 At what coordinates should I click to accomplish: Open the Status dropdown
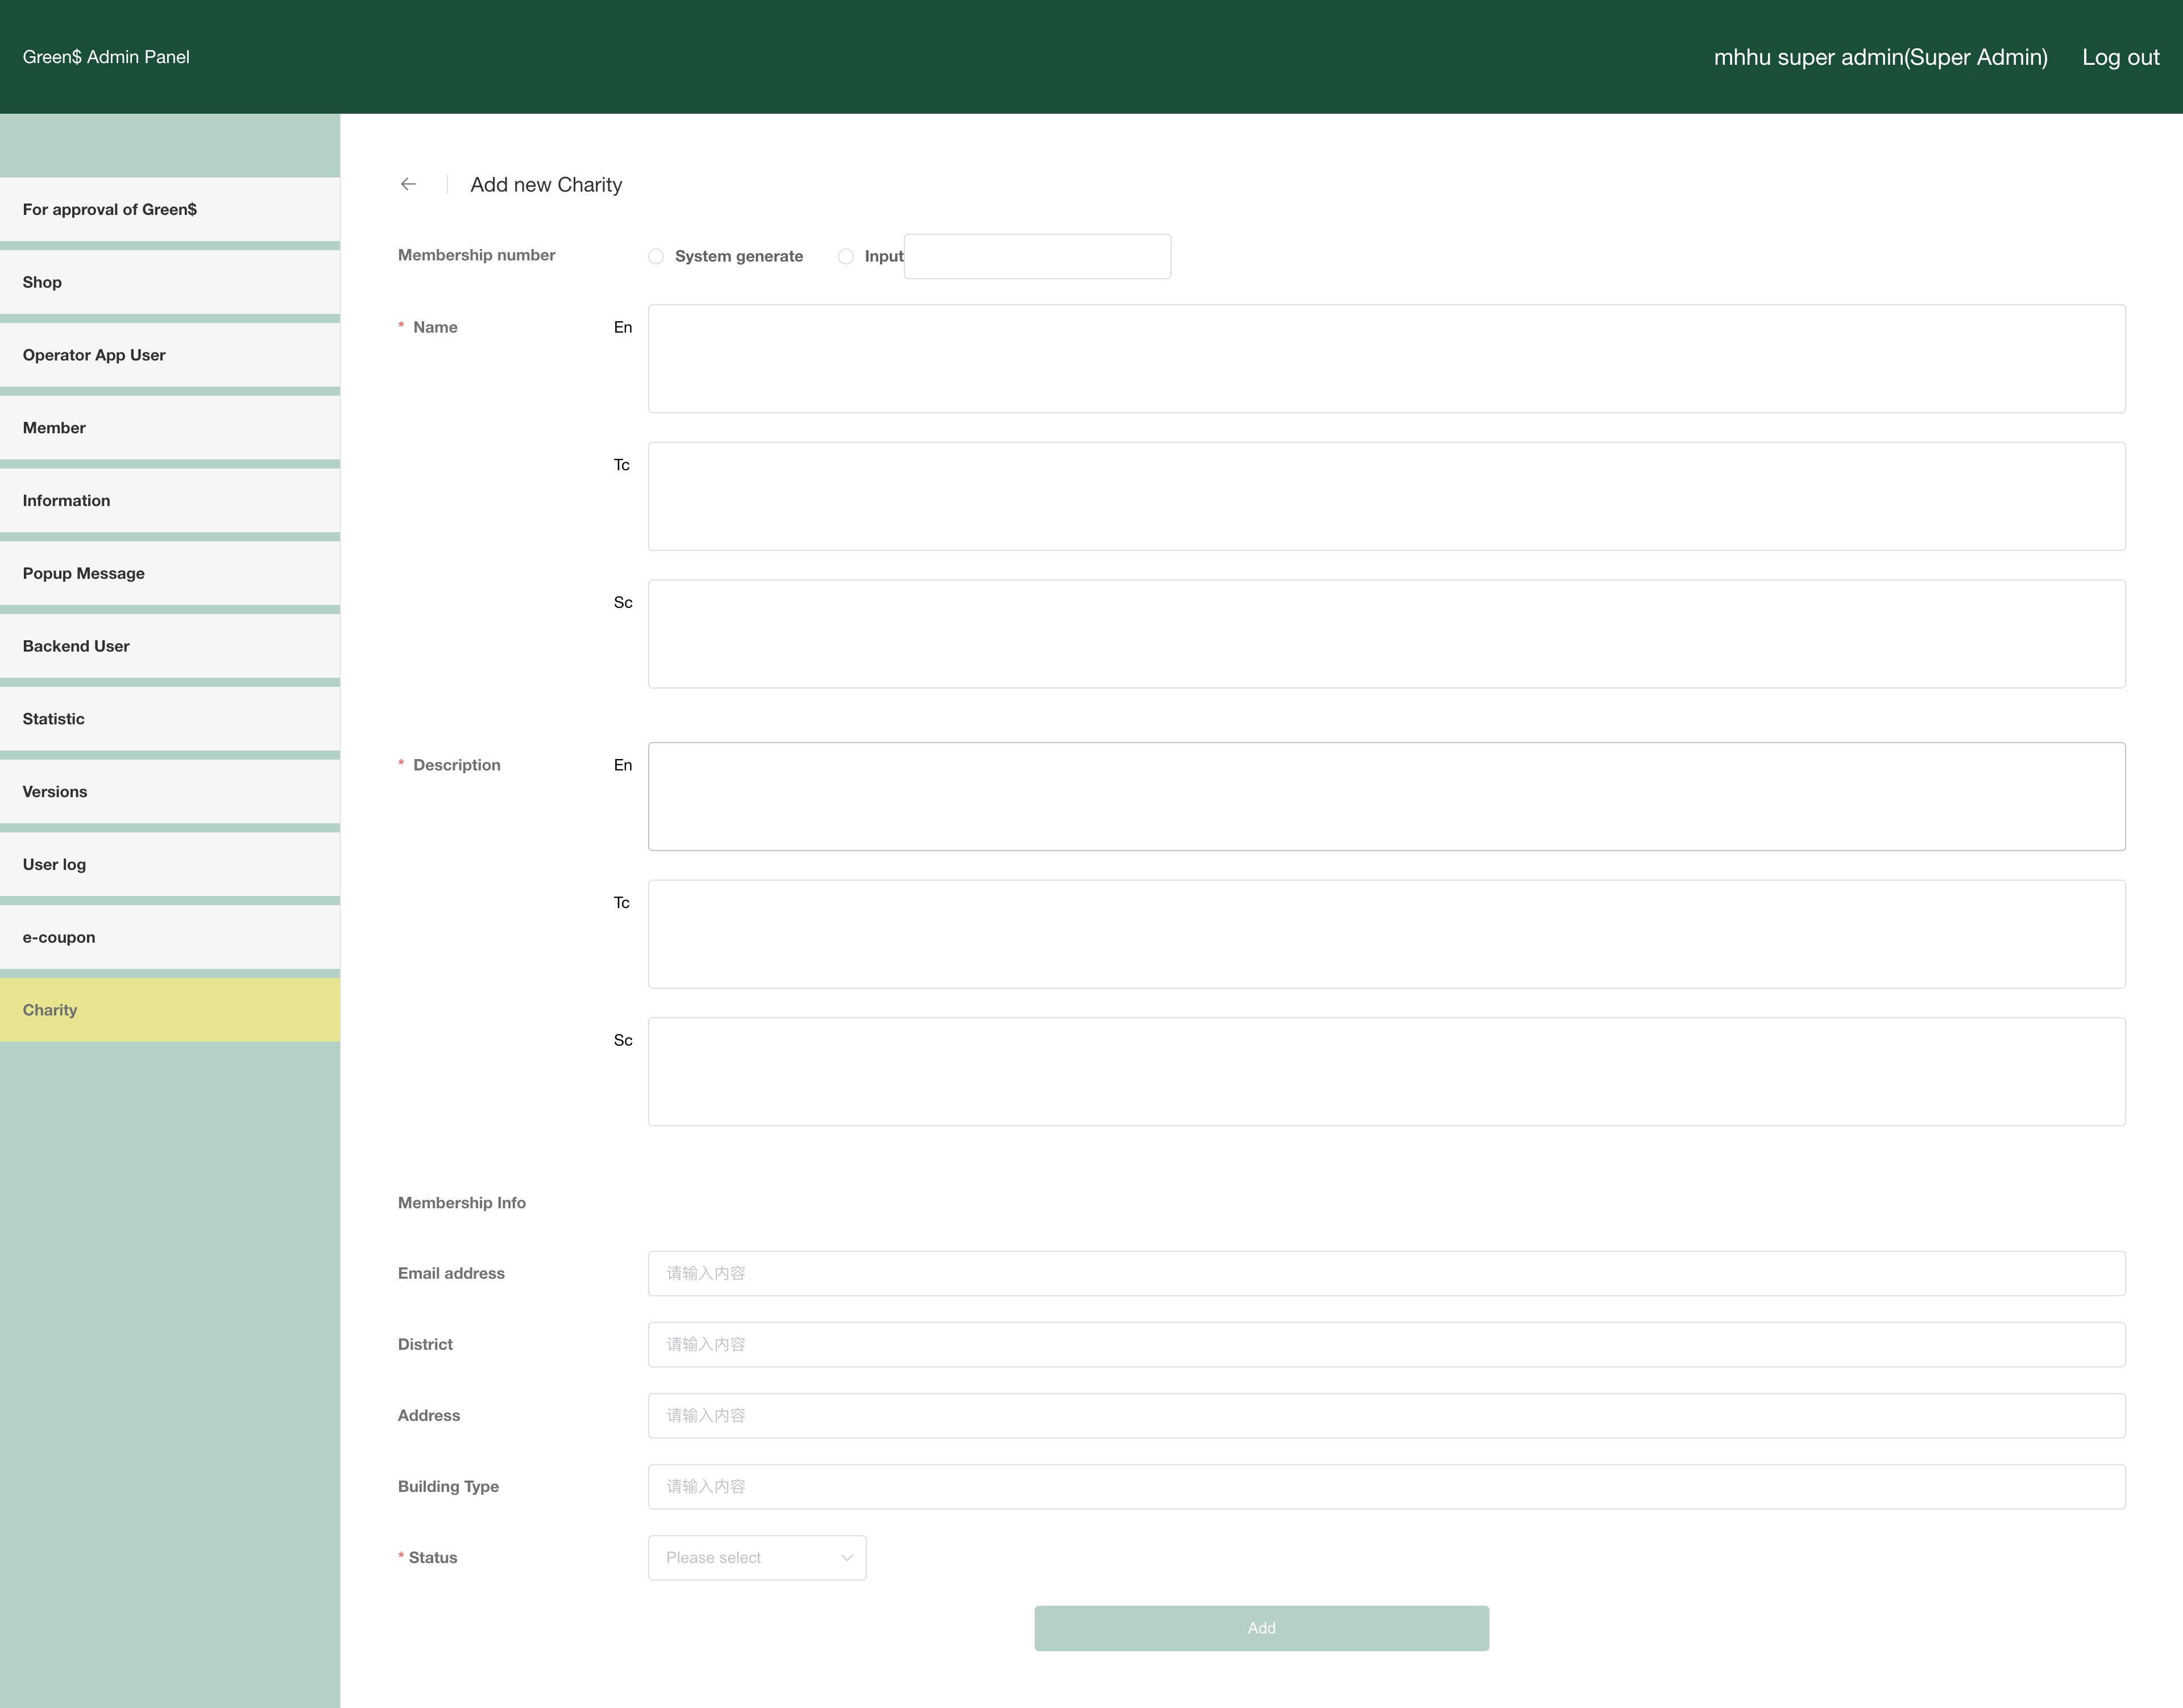tap(756, 1557)
